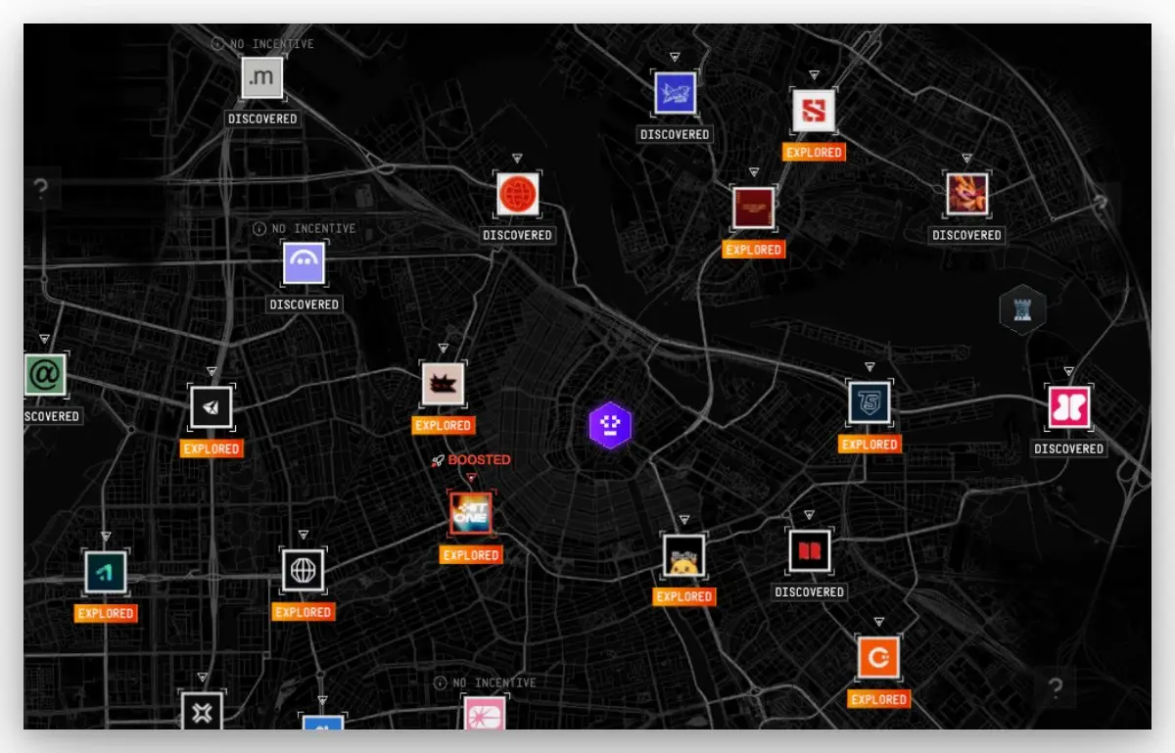Click DISCOVERED label under red book marker
1175x753 pixels.
coord(810,591)
